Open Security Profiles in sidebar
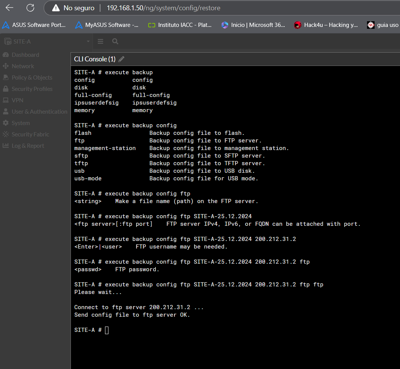 click(32, 89)
